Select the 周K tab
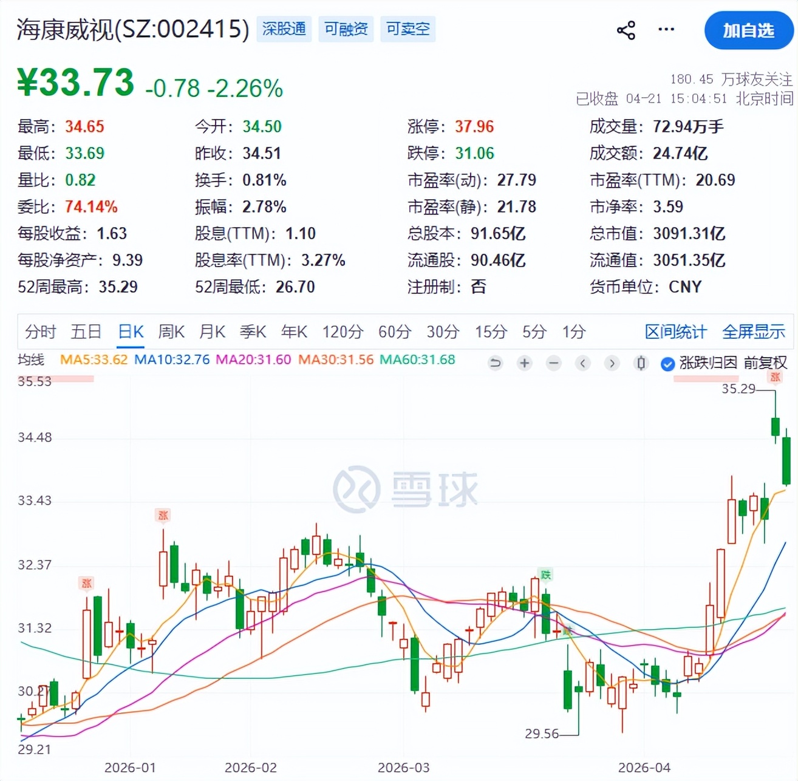 (x=171, y=332)
